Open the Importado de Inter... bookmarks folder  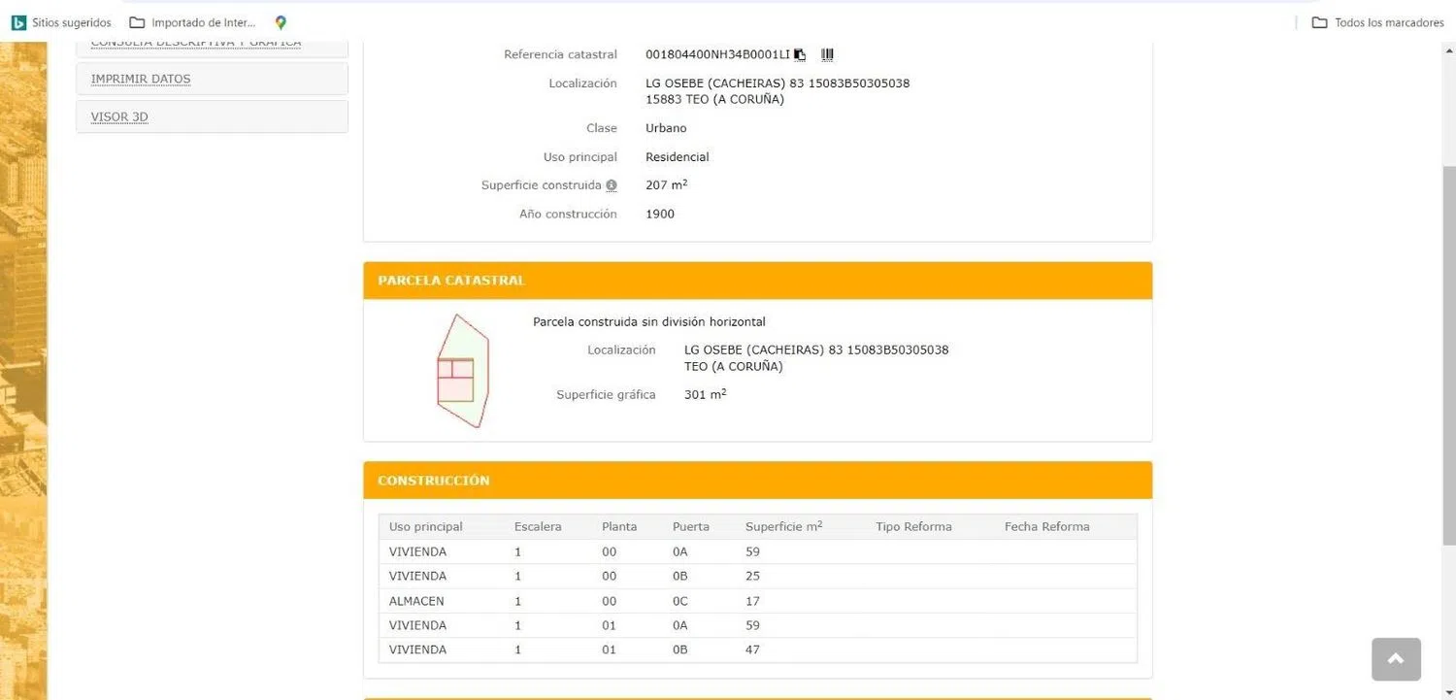tap(192, 22)
